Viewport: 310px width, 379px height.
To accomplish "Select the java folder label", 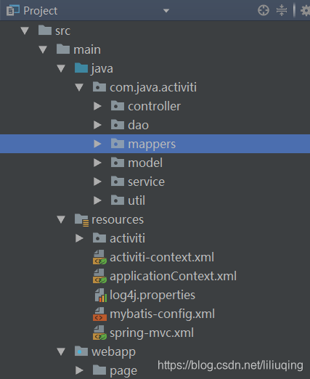I will (x=102, y=69).
